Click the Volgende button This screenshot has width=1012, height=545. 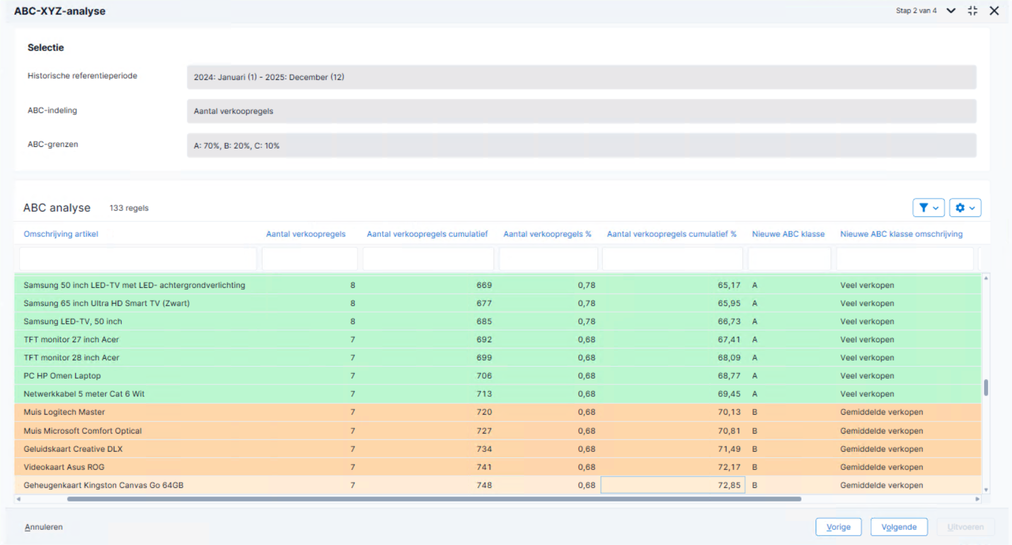click(899, 527)
